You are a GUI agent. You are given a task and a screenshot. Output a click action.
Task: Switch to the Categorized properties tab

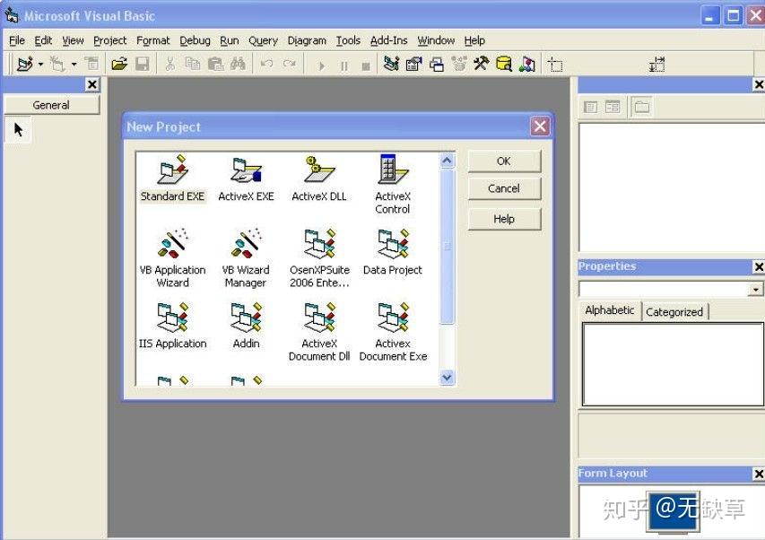[x=674, y=312]
